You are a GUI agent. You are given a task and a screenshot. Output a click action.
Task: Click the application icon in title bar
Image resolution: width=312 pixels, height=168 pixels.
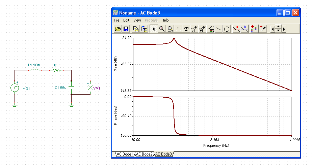pos(115,13)
